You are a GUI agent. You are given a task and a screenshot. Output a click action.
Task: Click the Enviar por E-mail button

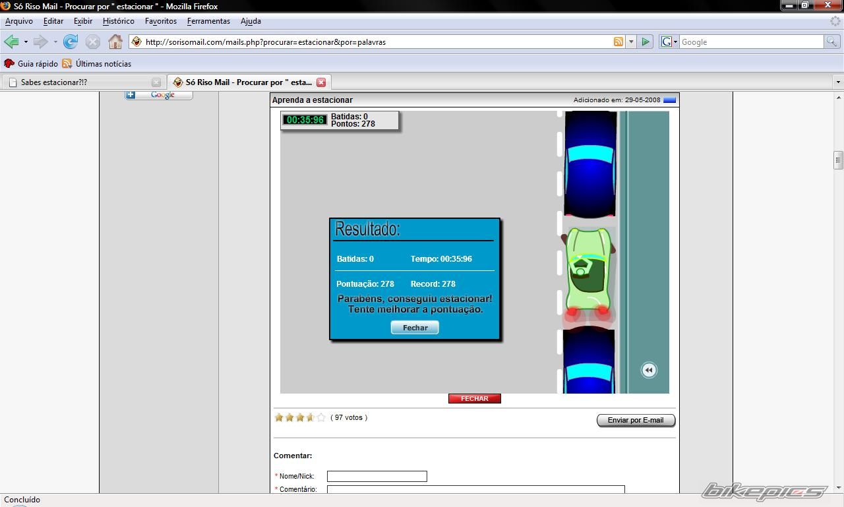point(636,420)
